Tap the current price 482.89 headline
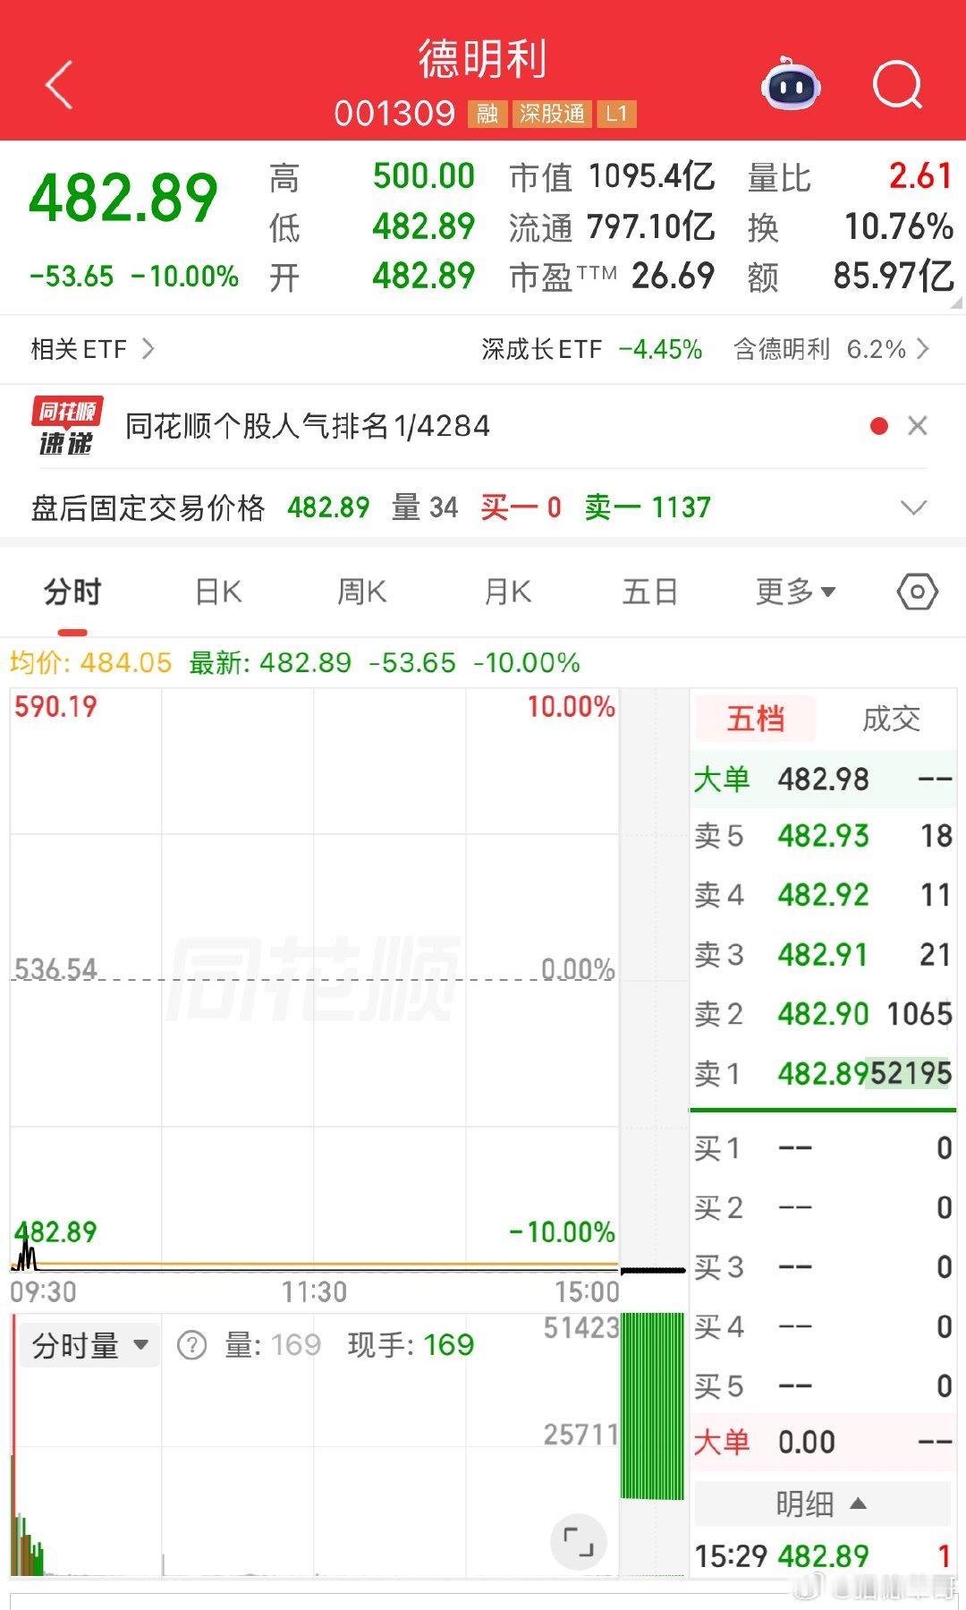The image size is (966, 1610). point(123,198)
